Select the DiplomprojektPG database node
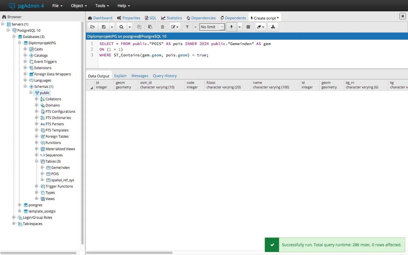This screenshot has width=408, height=255. click(x=42, y=43)
